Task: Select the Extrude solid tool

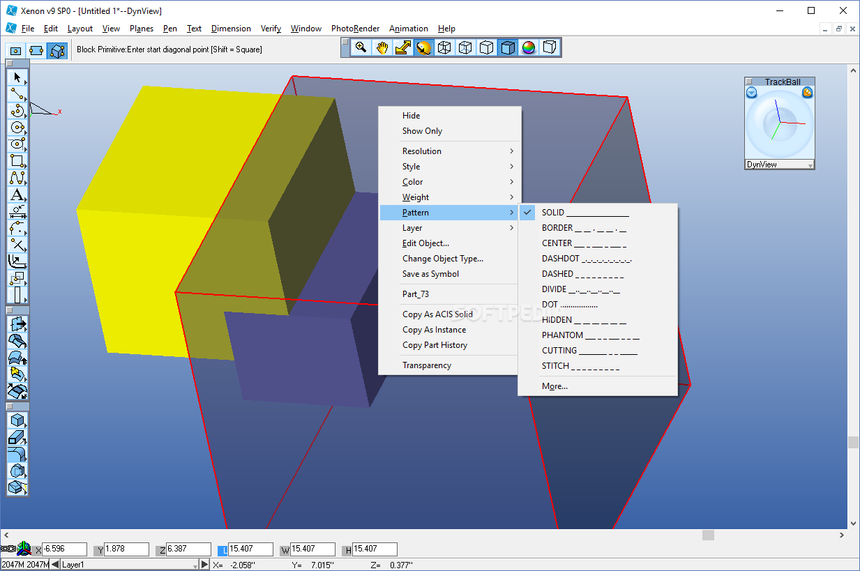Action: 17,437
